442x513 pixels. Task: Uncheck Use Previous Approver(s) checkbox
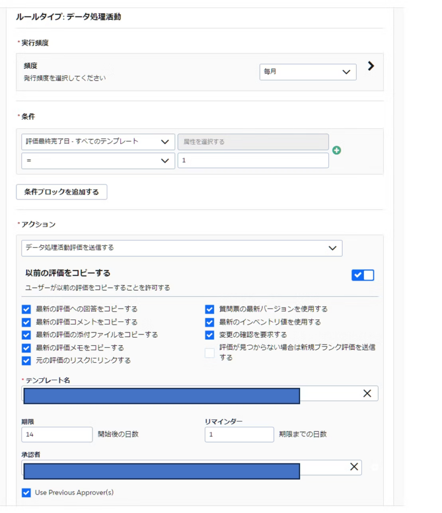click(x=27, y=493)
